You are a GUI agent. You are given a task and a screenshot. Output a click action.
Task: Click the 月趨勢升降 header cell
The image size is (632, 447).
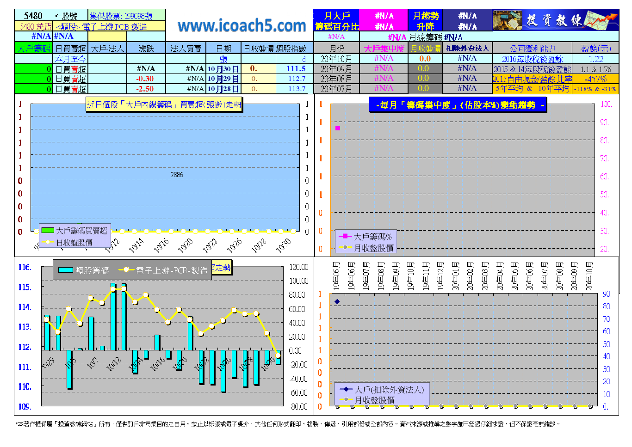click(x=425, y=21)
